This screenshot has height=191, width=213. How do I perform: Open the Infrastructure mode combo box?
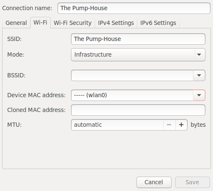[x=138, y=55]
